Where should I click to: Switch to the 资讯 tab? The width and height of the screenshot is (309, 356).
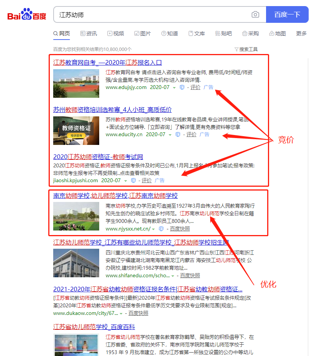coord(89,33)
